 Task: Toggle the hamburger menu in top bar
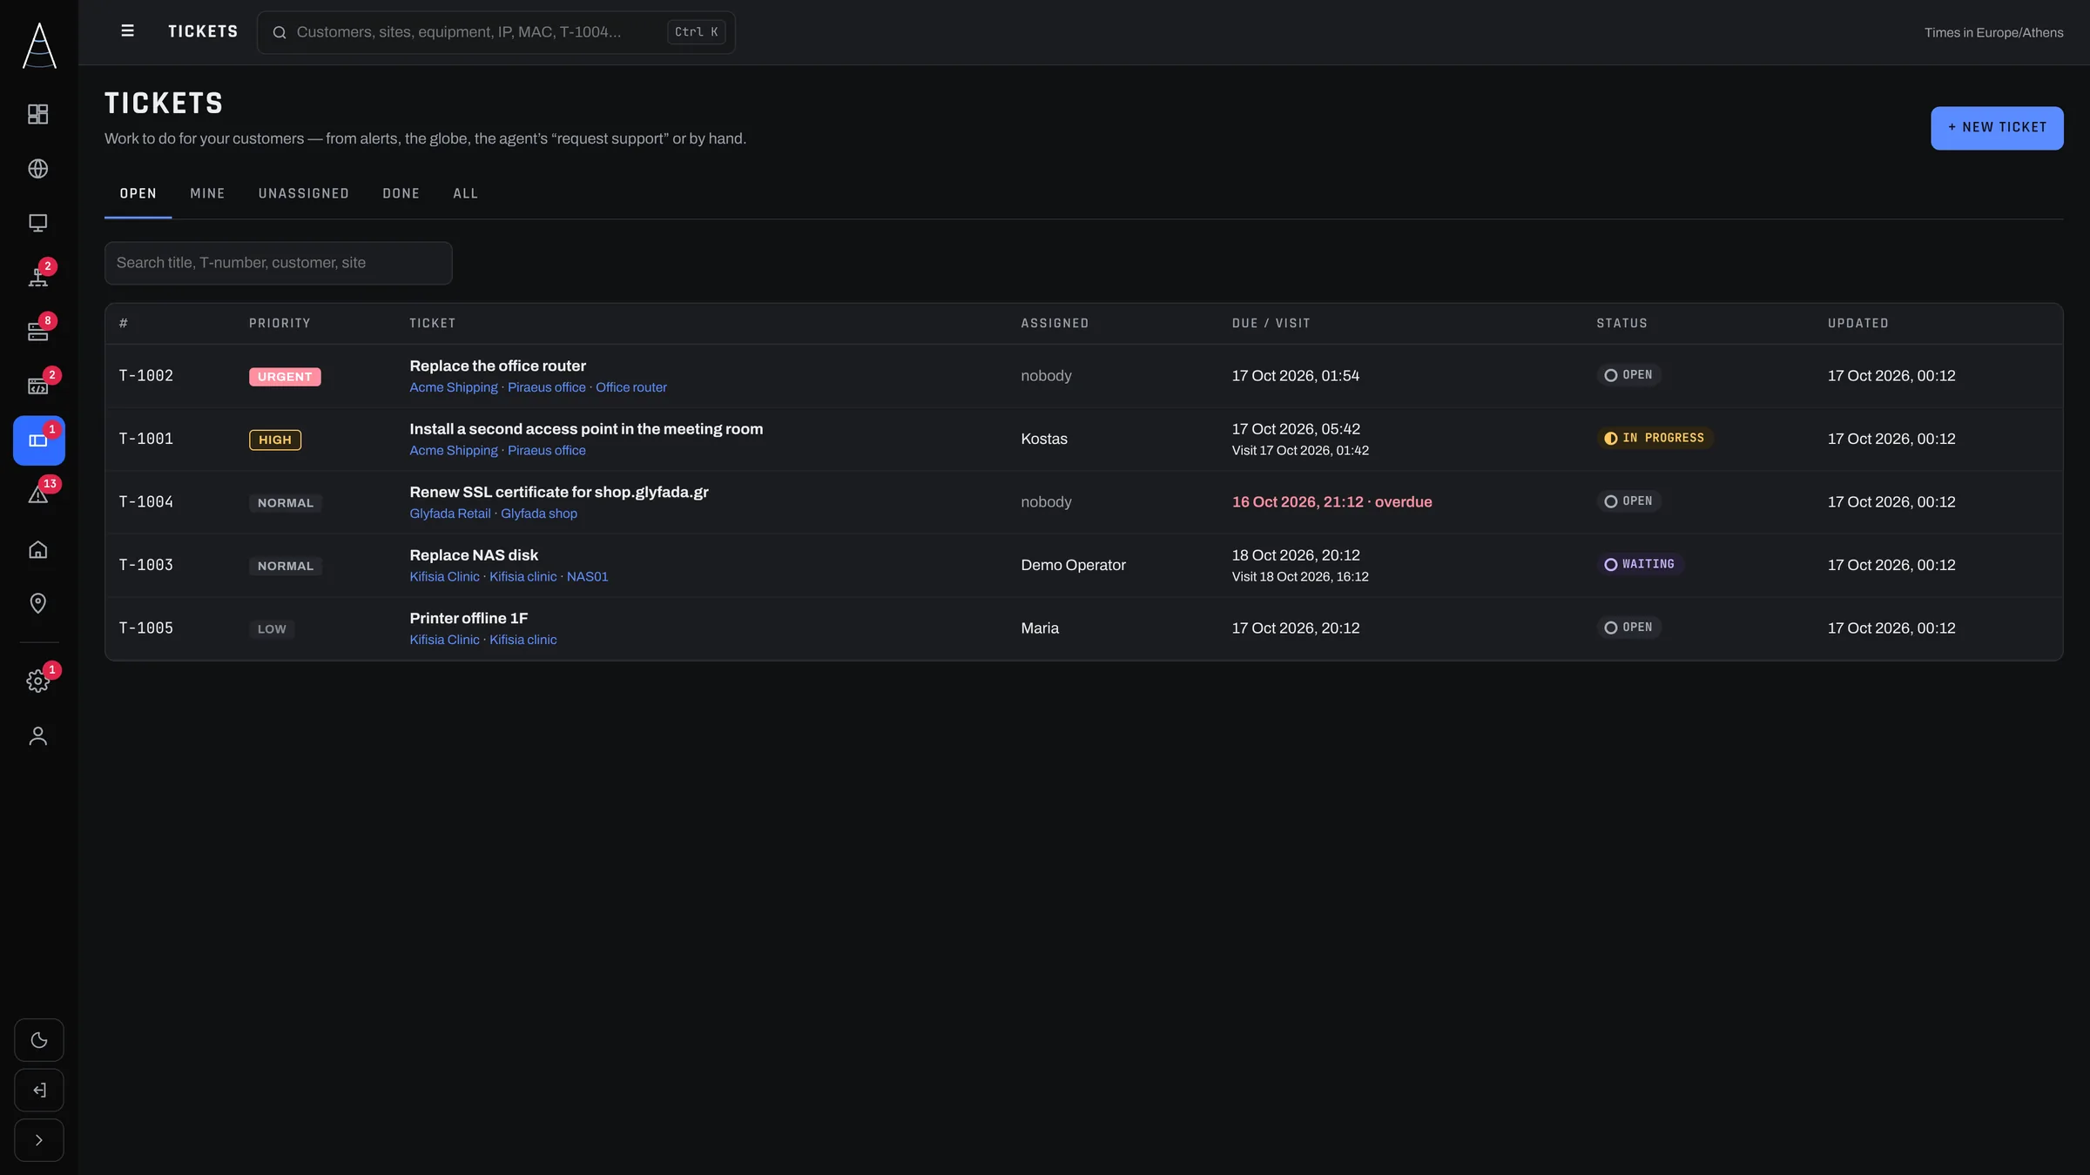point(127,31)
